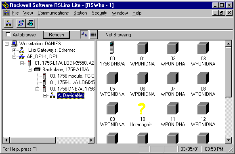Select the 08 WPONIDNA device icon
This screenshot has width=235, height=154.
coord(203,78)
